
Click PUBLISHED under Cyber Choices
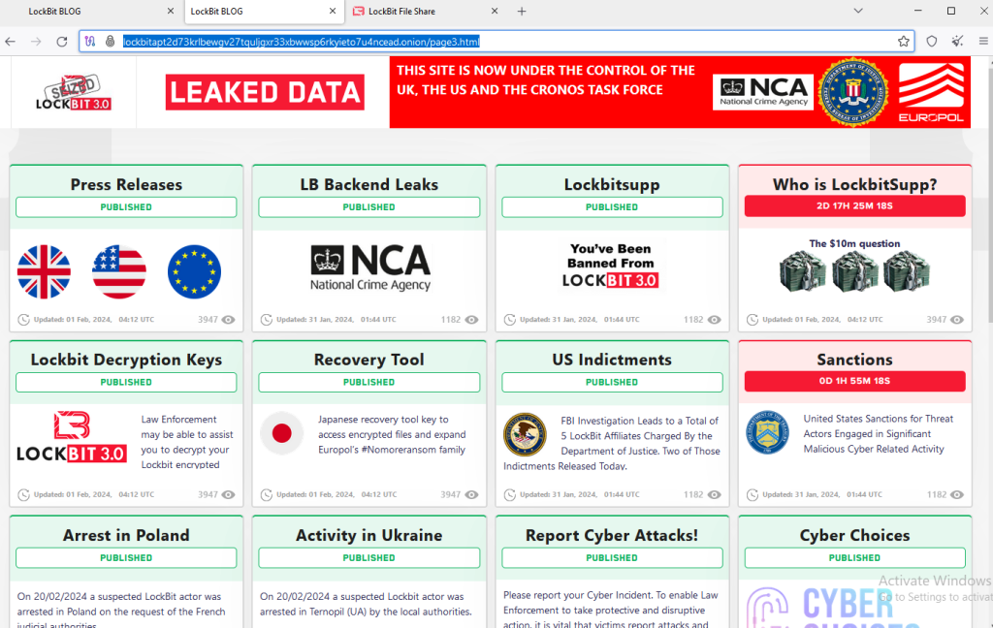point(854,557)
